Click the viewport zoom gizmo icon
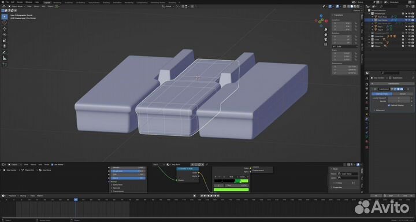This screenshot has height=222, width=416. (326, 29)
